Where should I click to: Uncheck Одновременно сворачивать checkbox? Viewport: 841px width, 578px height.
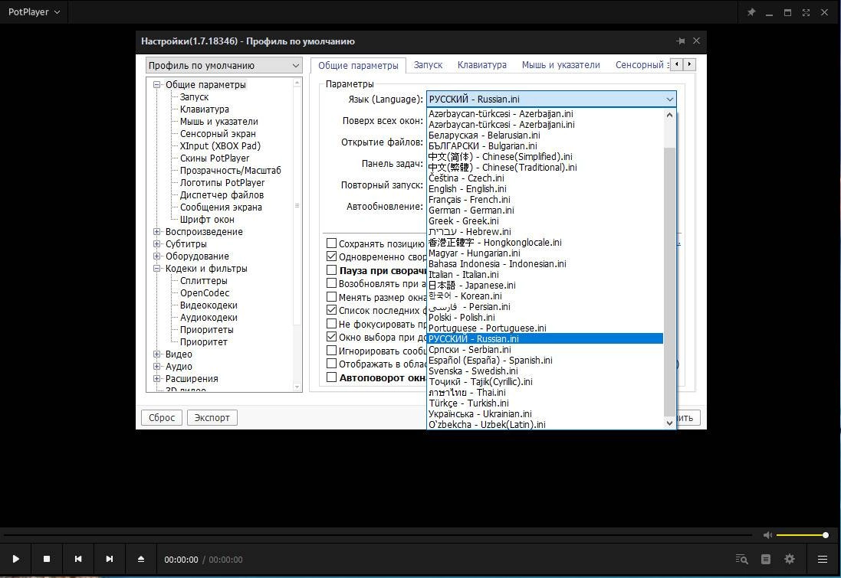(x=331, y=256)
